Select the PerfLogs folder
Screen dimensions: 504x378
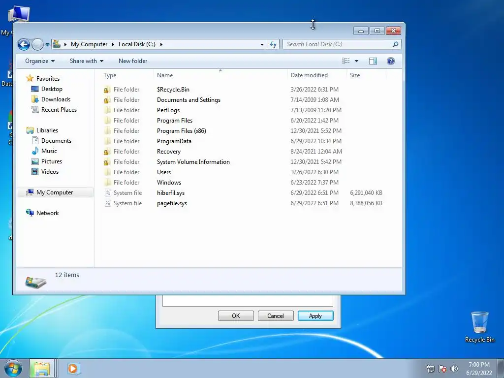click(168, 110)
